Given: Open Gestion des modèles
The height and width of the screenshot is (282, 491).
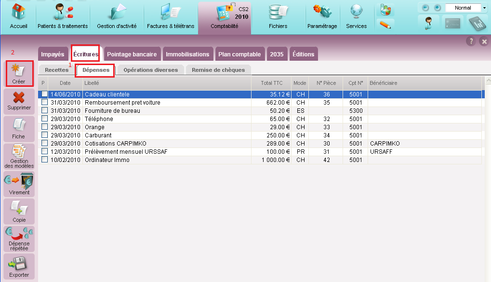Looking at the screenshot, I should (x=19, y=156).
